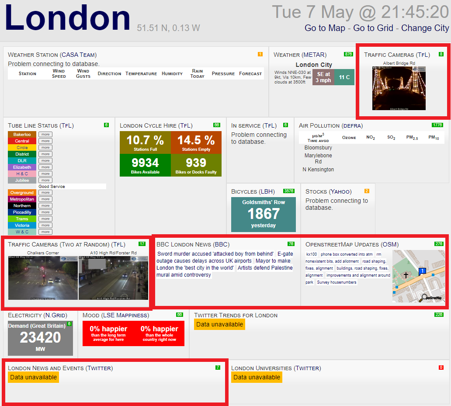Expand Overground status with more button

coord(45,193)
